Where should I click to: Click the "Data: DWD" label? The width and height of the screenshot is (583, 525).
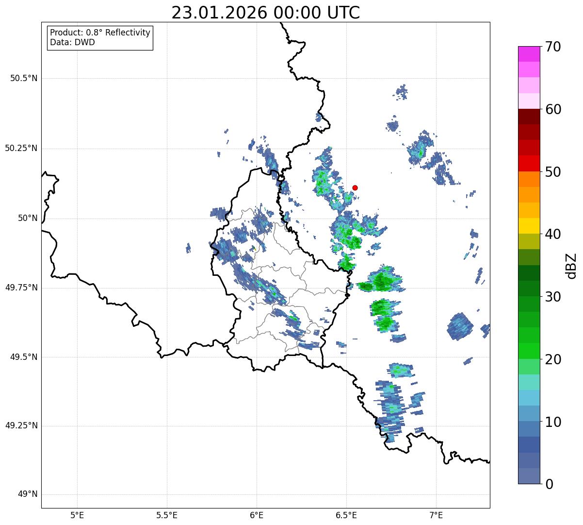click(x=72, y=42)
